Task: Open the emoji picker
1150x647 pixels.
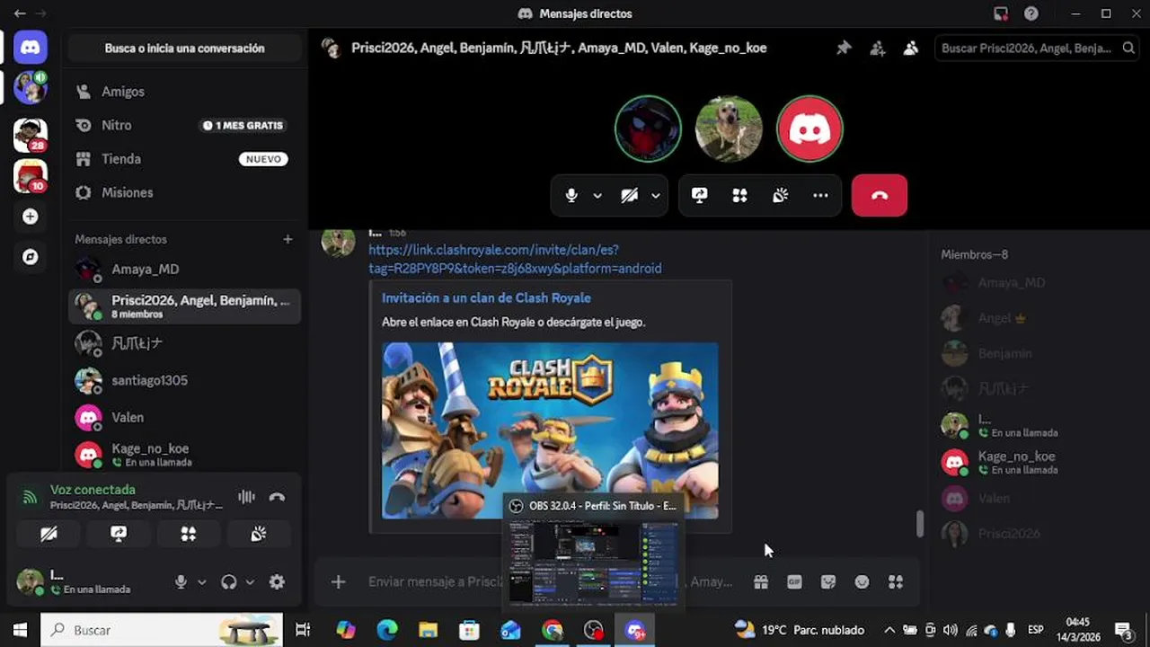Action: click(862, 582)
